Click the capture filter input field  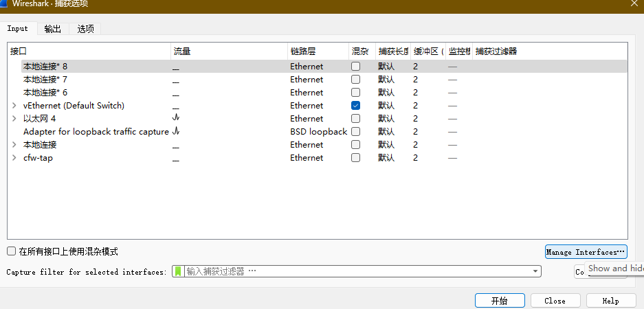(357, 271)
